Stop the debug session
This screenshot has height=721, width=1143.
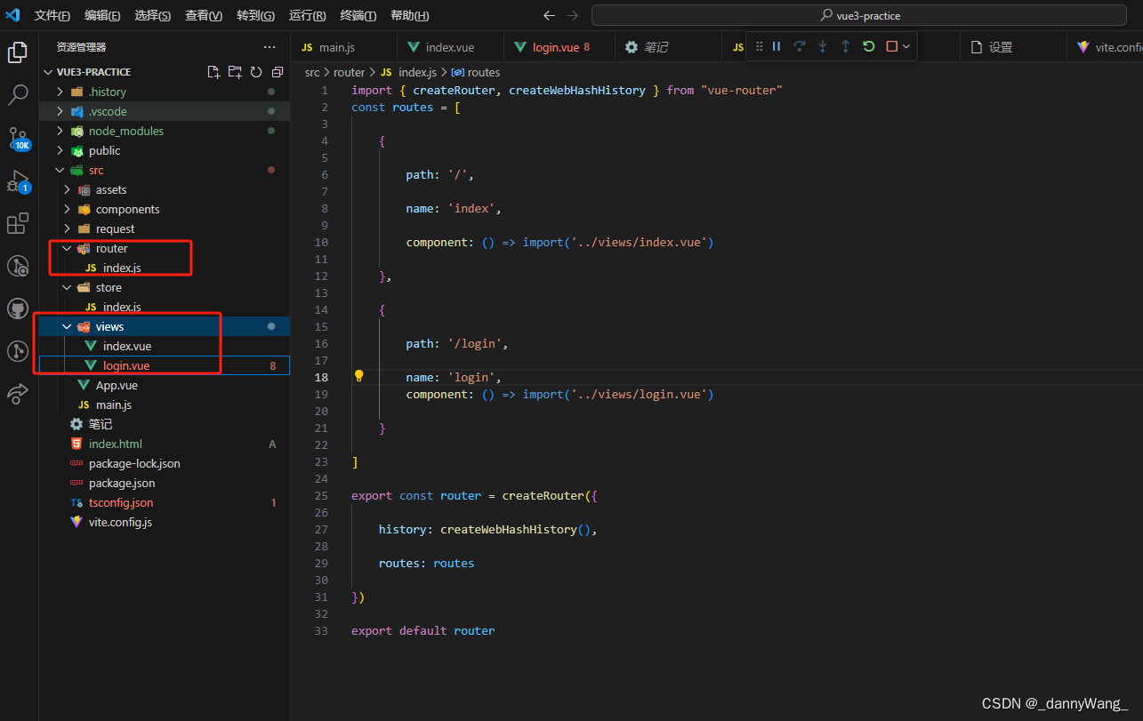click(892, 46)
